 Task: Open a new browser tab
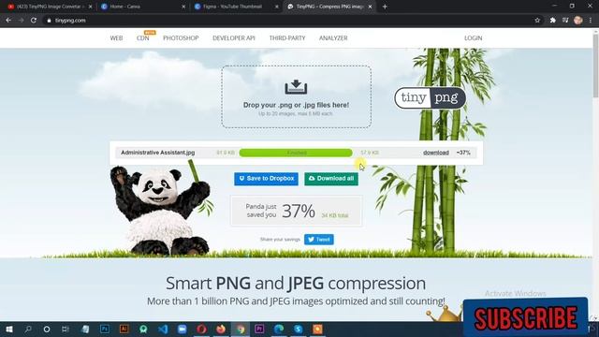(x=385, y=7)
